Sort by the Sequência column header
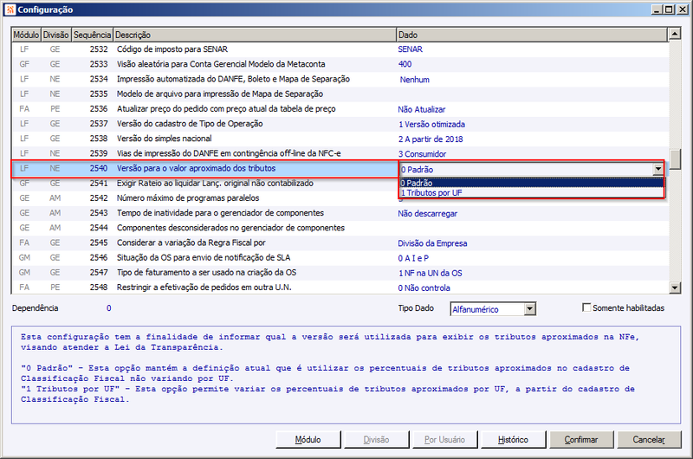This screenshot has width=693, height=459. tap(92, 35)
